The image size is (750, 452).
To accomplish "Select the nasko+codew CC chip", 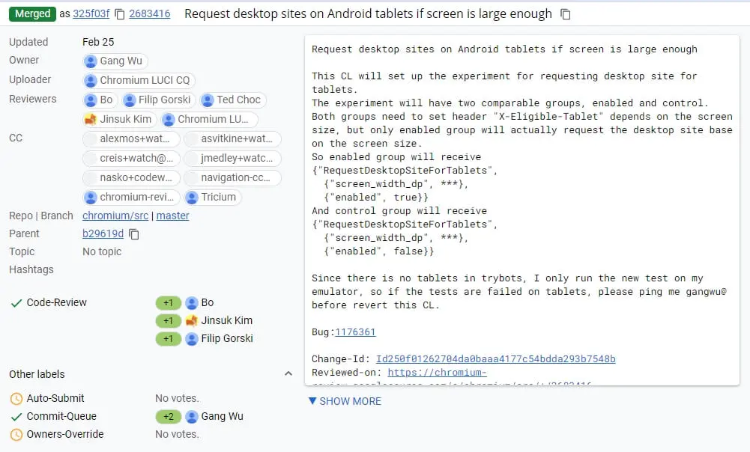I will (x=131, y=177).
